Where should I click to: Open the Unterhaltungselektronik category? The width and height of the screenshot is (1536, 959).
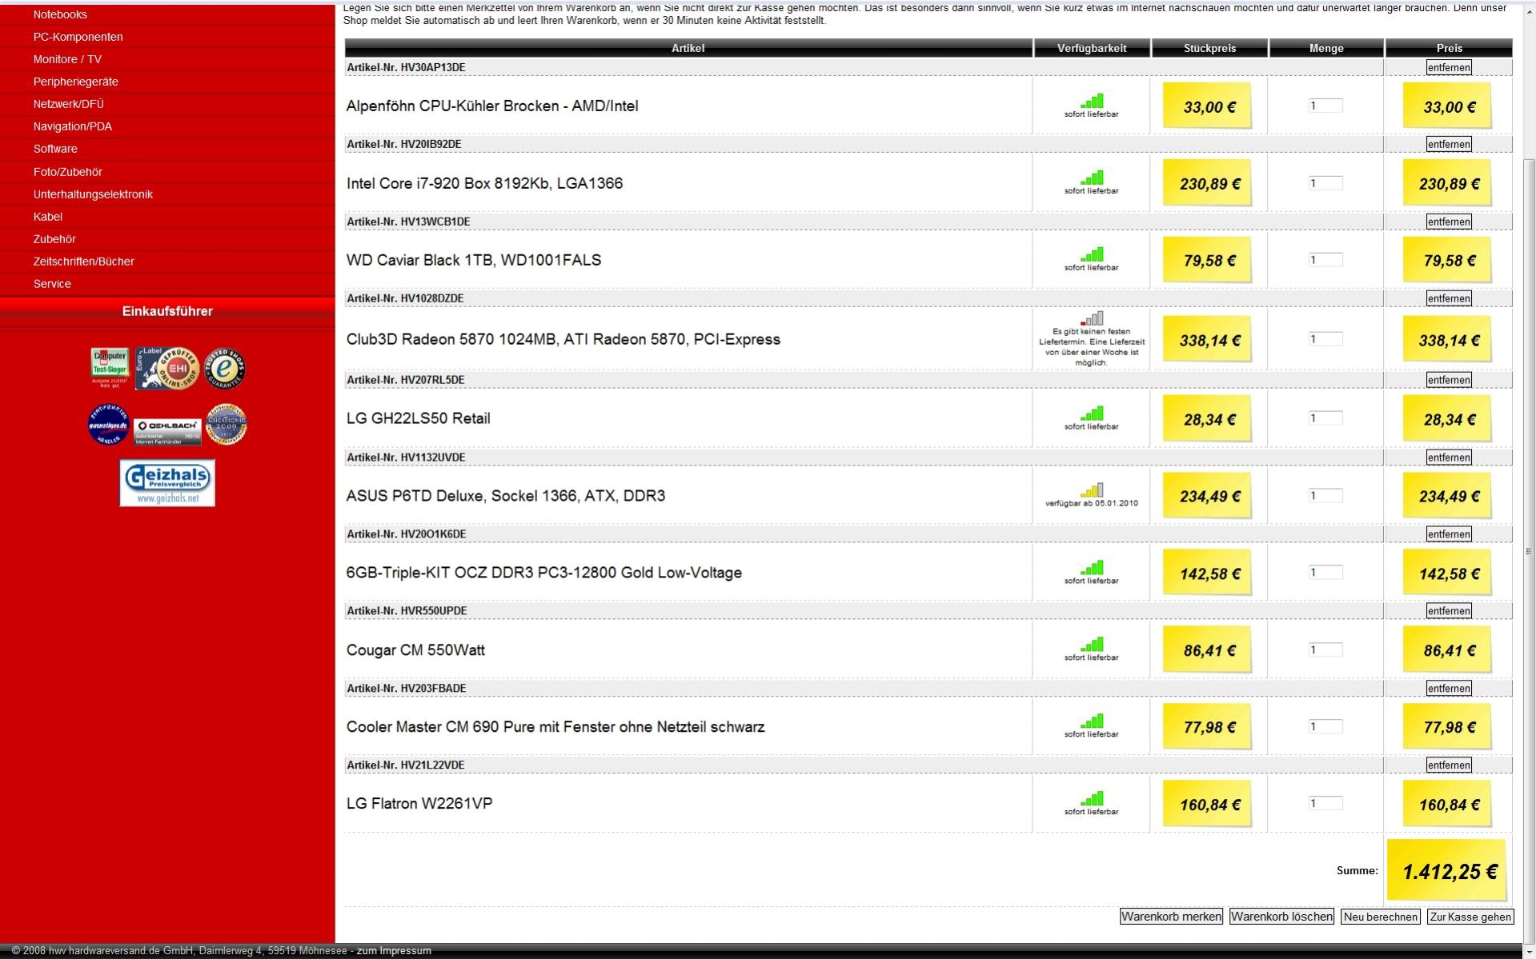point(93,194)
